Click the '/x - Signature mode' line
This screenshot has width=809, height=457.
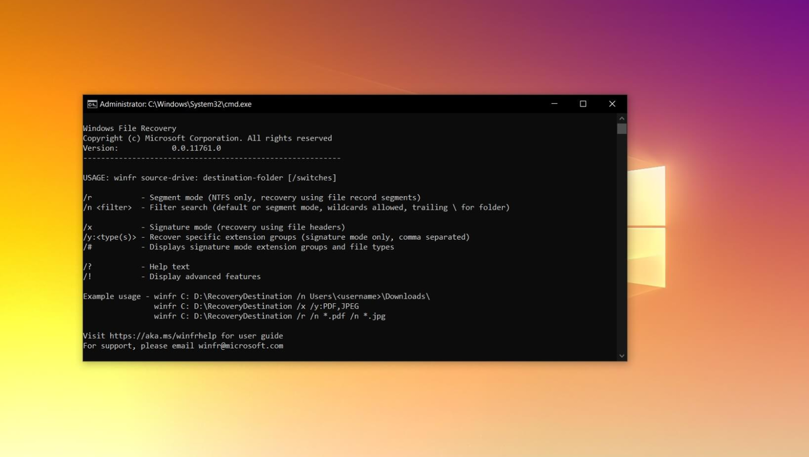[214, 227]
